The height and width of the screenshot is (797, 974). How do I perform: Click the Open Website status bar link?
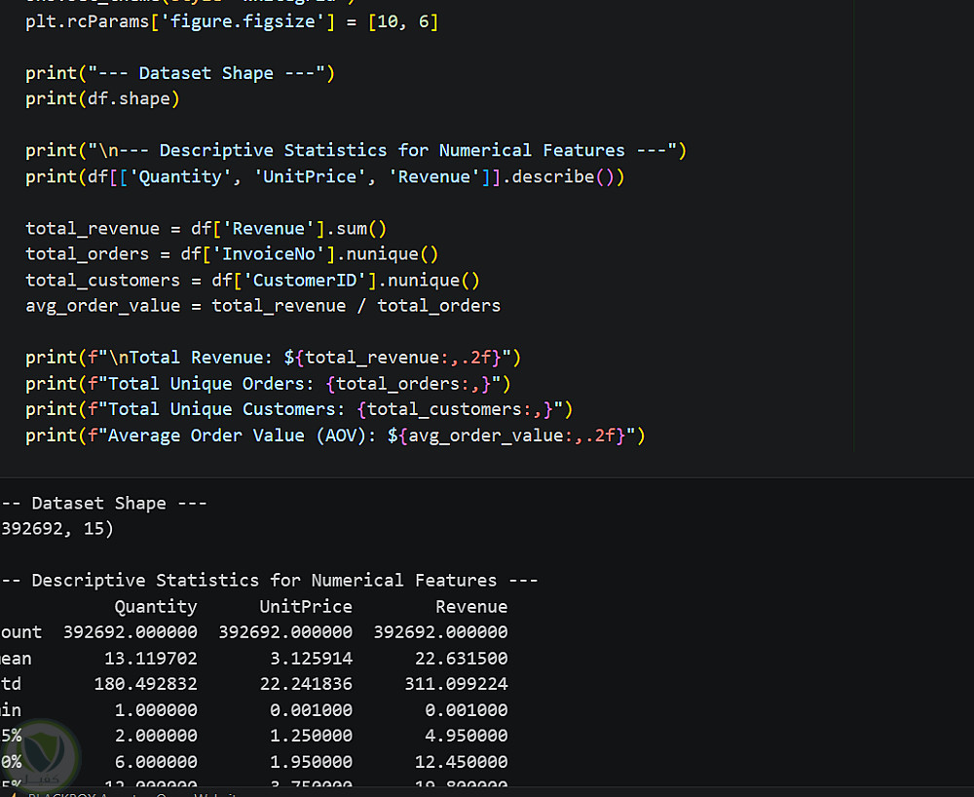(x=197, y=794)
